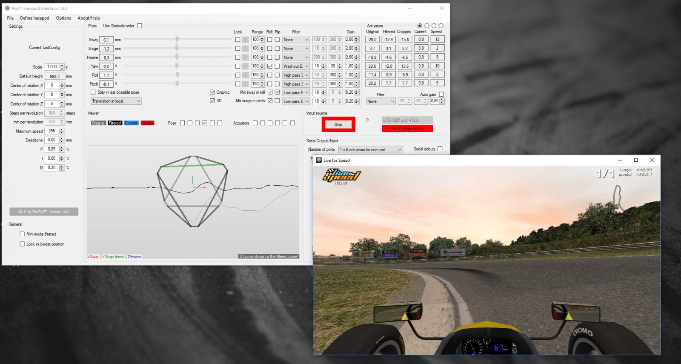The width and height of the screenshot is (681, 364).
Task: Open Mix surge in pitch Low pass dropdown
Action: (x=296, y=101)
